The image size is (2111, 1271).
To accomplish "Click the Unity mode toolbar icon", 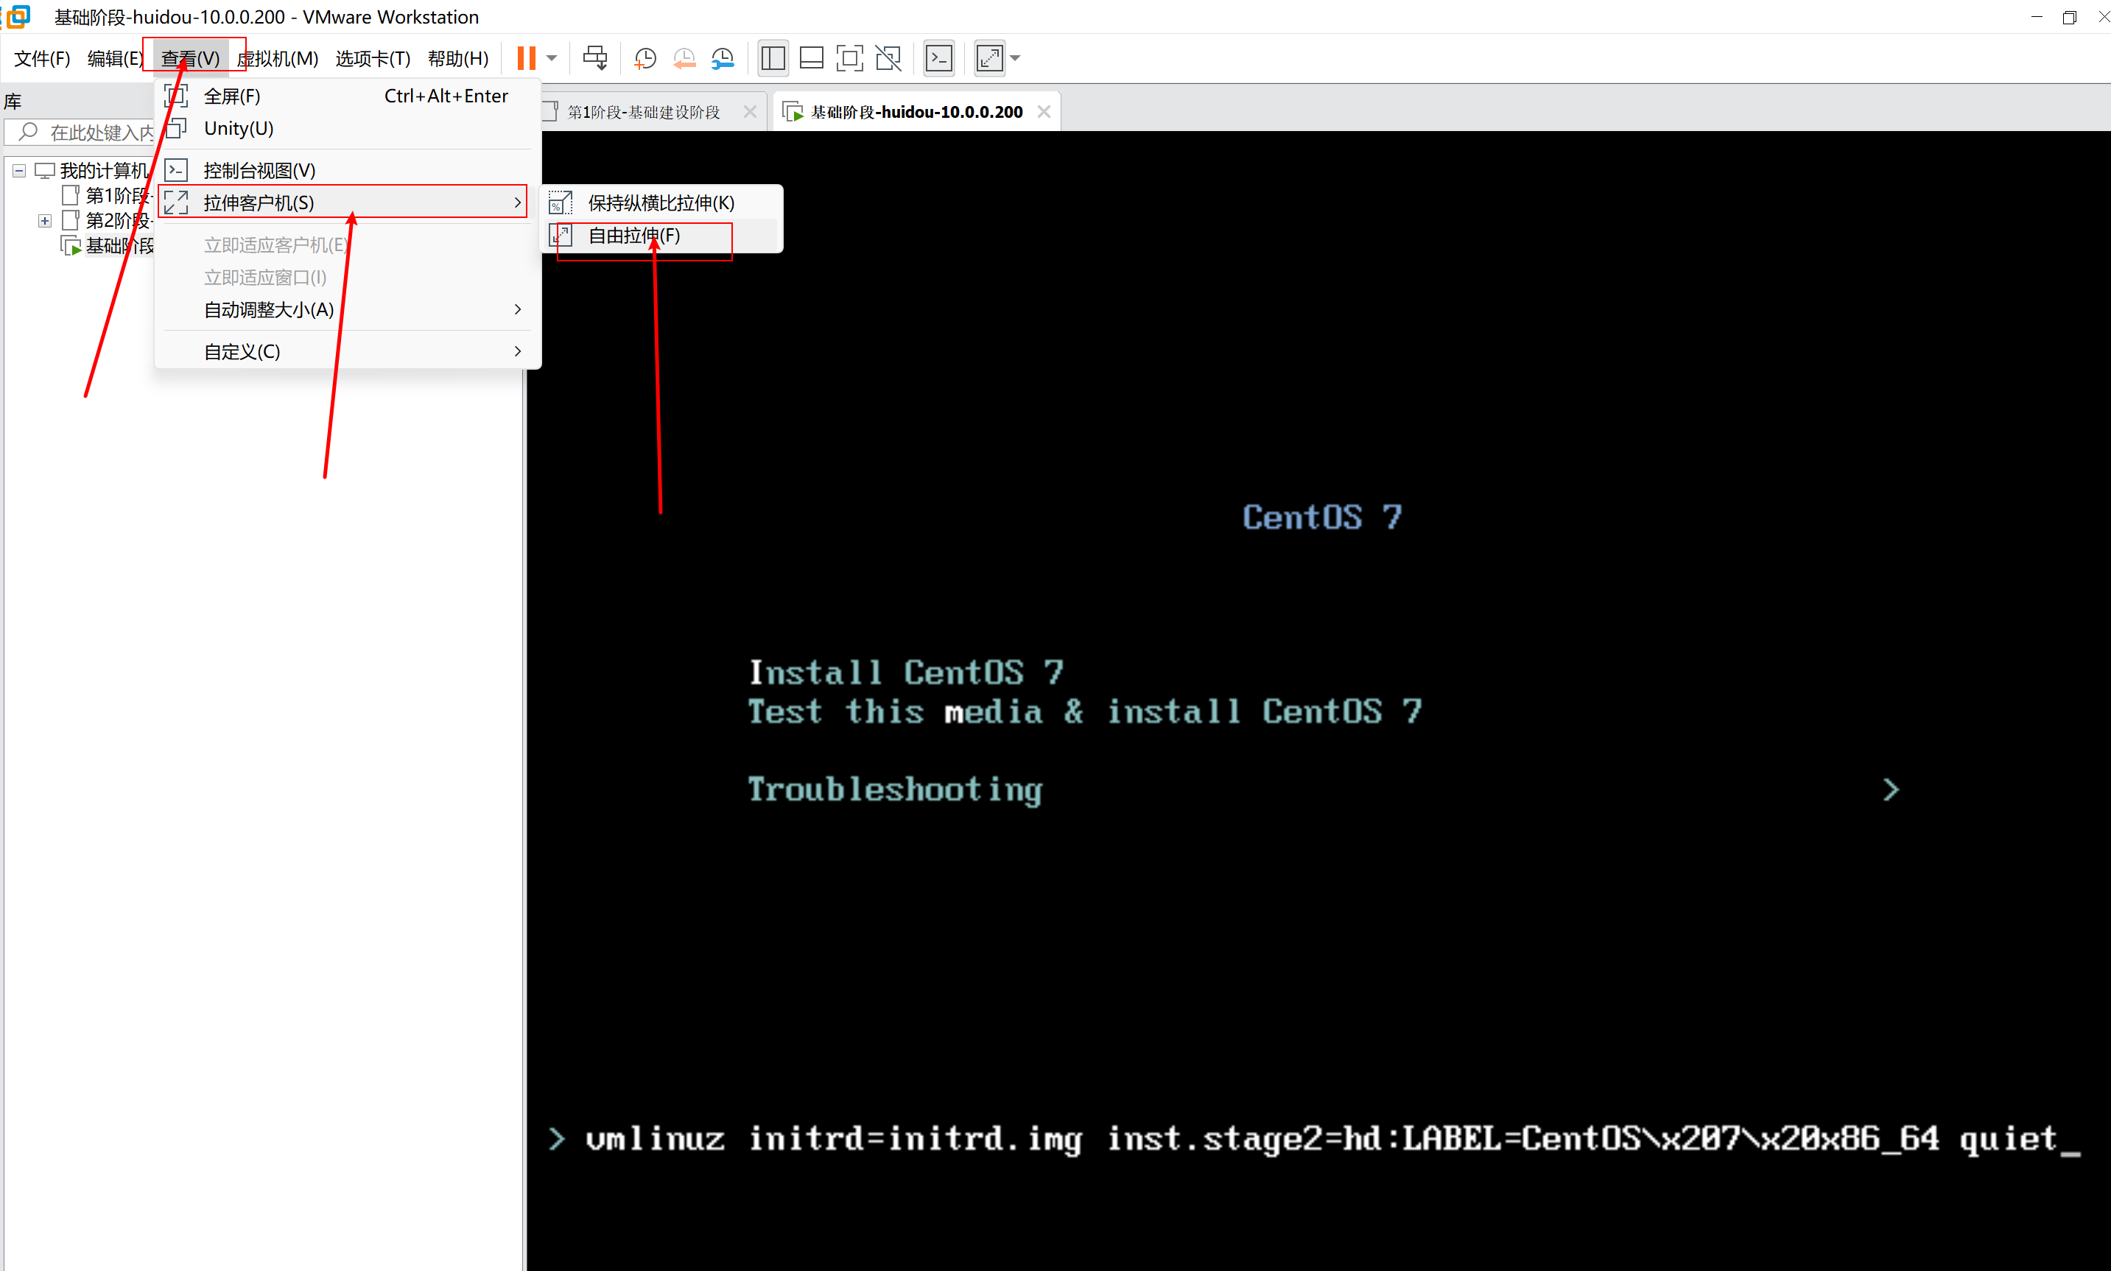I will (x=888, y=58).
